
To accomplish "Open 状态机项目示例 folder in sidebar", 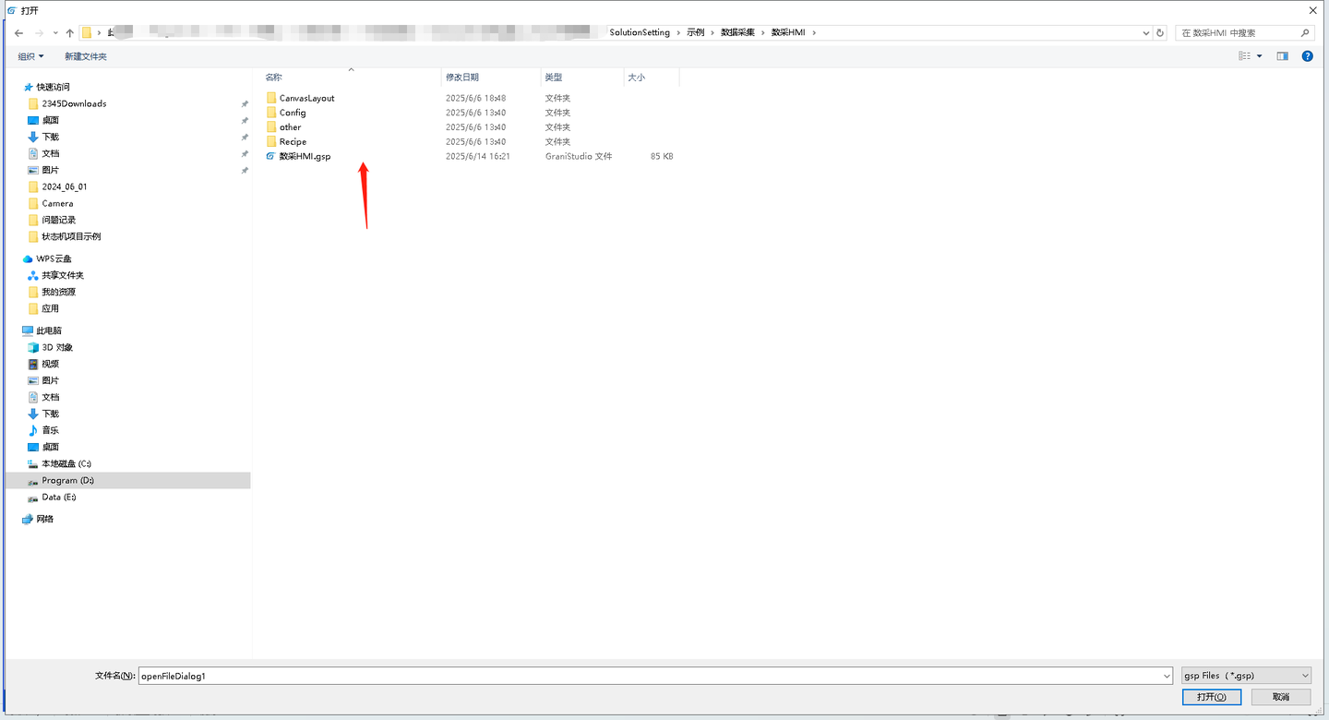I will (71, 236).
